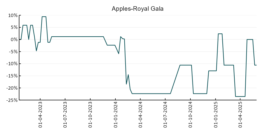The image size is (269, 134).
Task: Select the -10% y-axis label
Action: [x=12, y=64]
